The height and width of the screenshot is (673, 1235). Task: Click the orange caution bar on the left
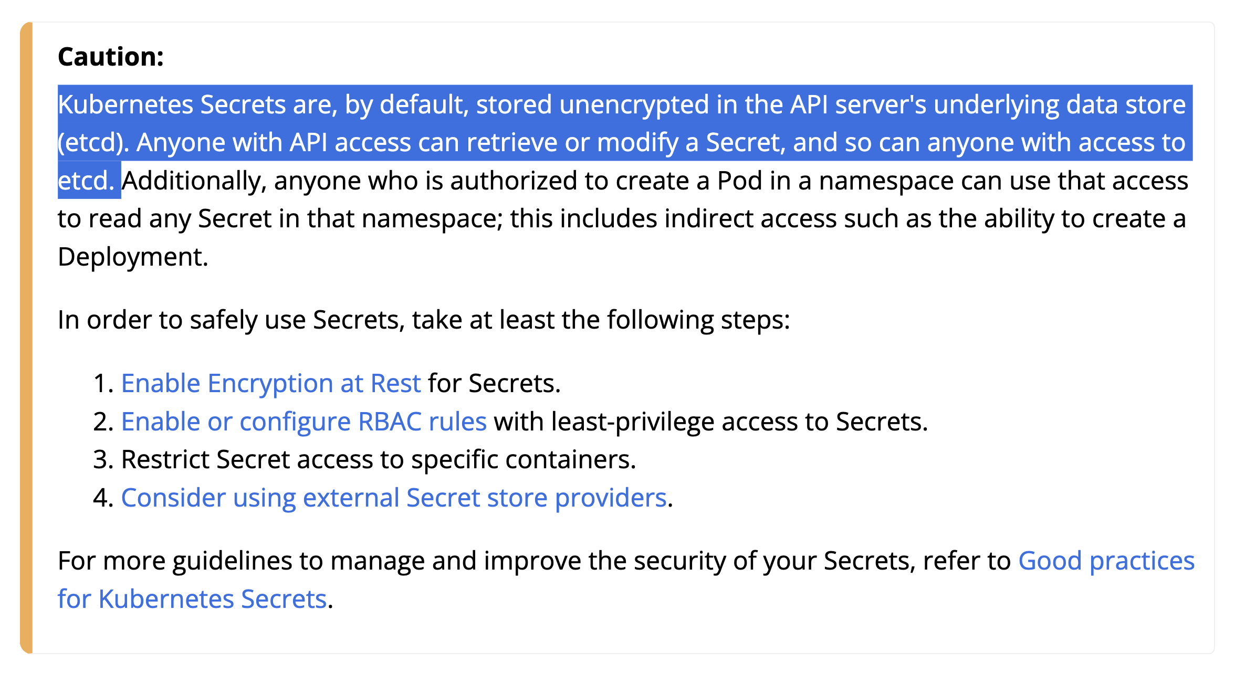click(26, 338)
